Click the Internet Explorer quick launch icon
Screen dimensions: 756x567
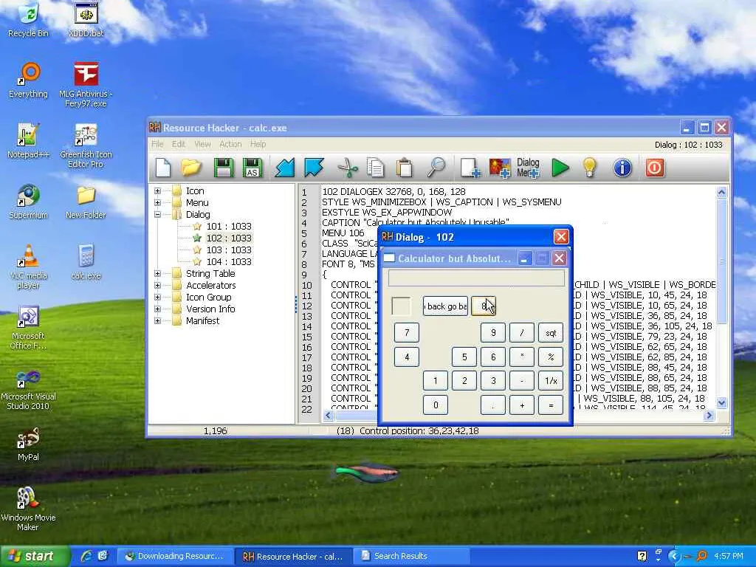click(x=87, y=556)
